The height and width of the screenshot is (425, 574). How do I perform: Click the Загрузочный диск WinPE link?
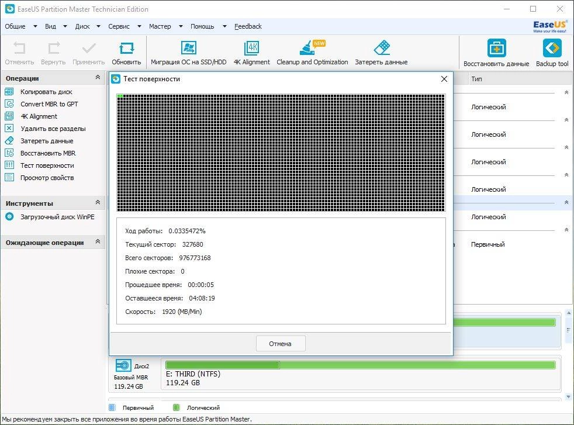[57, 217]
